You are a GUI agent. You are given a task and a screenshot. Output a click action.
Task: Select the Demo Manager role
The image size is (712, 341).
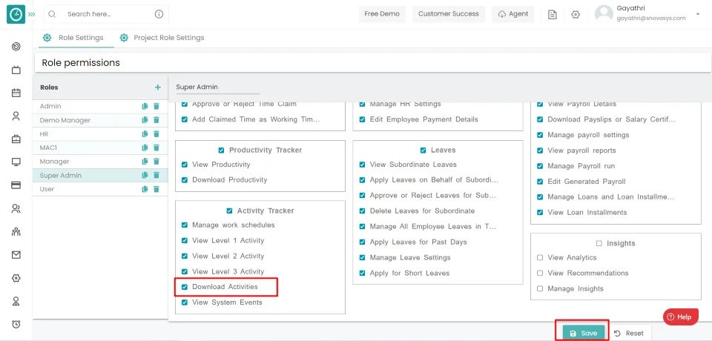100,120
